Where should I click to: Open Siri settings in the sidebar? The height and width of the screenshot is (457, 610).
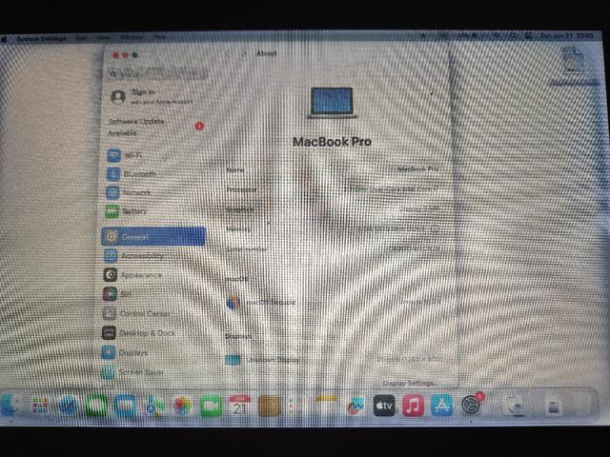coord(153,294)
